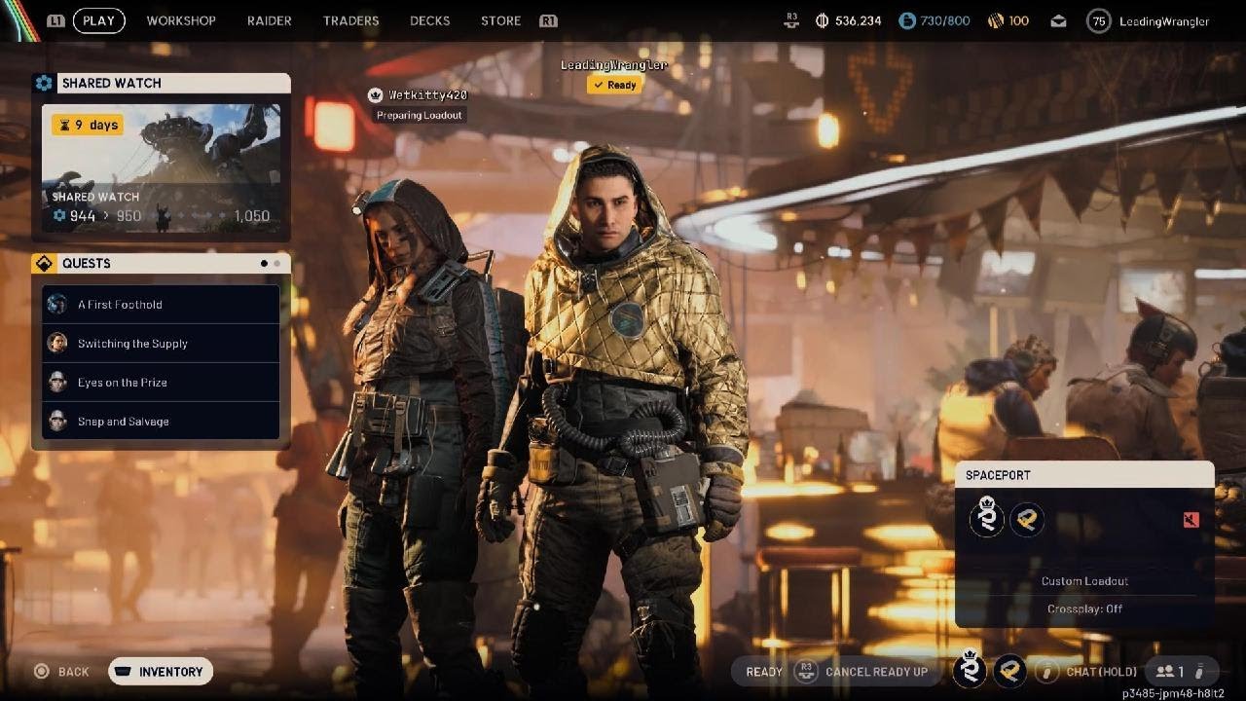Screen dimensions: 1246x701
Task: Click the Shared Watch progress track before 1,050
Action: point(188,216)
